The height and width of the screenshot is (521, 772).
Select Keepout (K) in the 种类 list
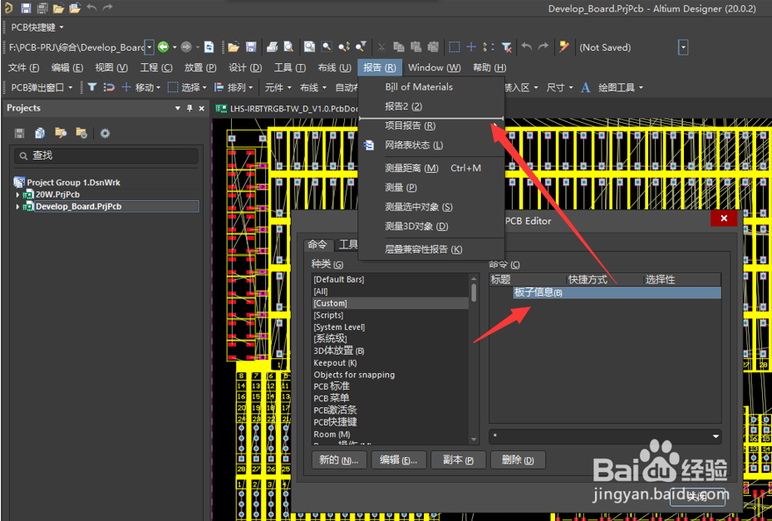click(x=390, y=363)
